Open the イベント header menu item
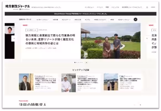 point(100,7)
